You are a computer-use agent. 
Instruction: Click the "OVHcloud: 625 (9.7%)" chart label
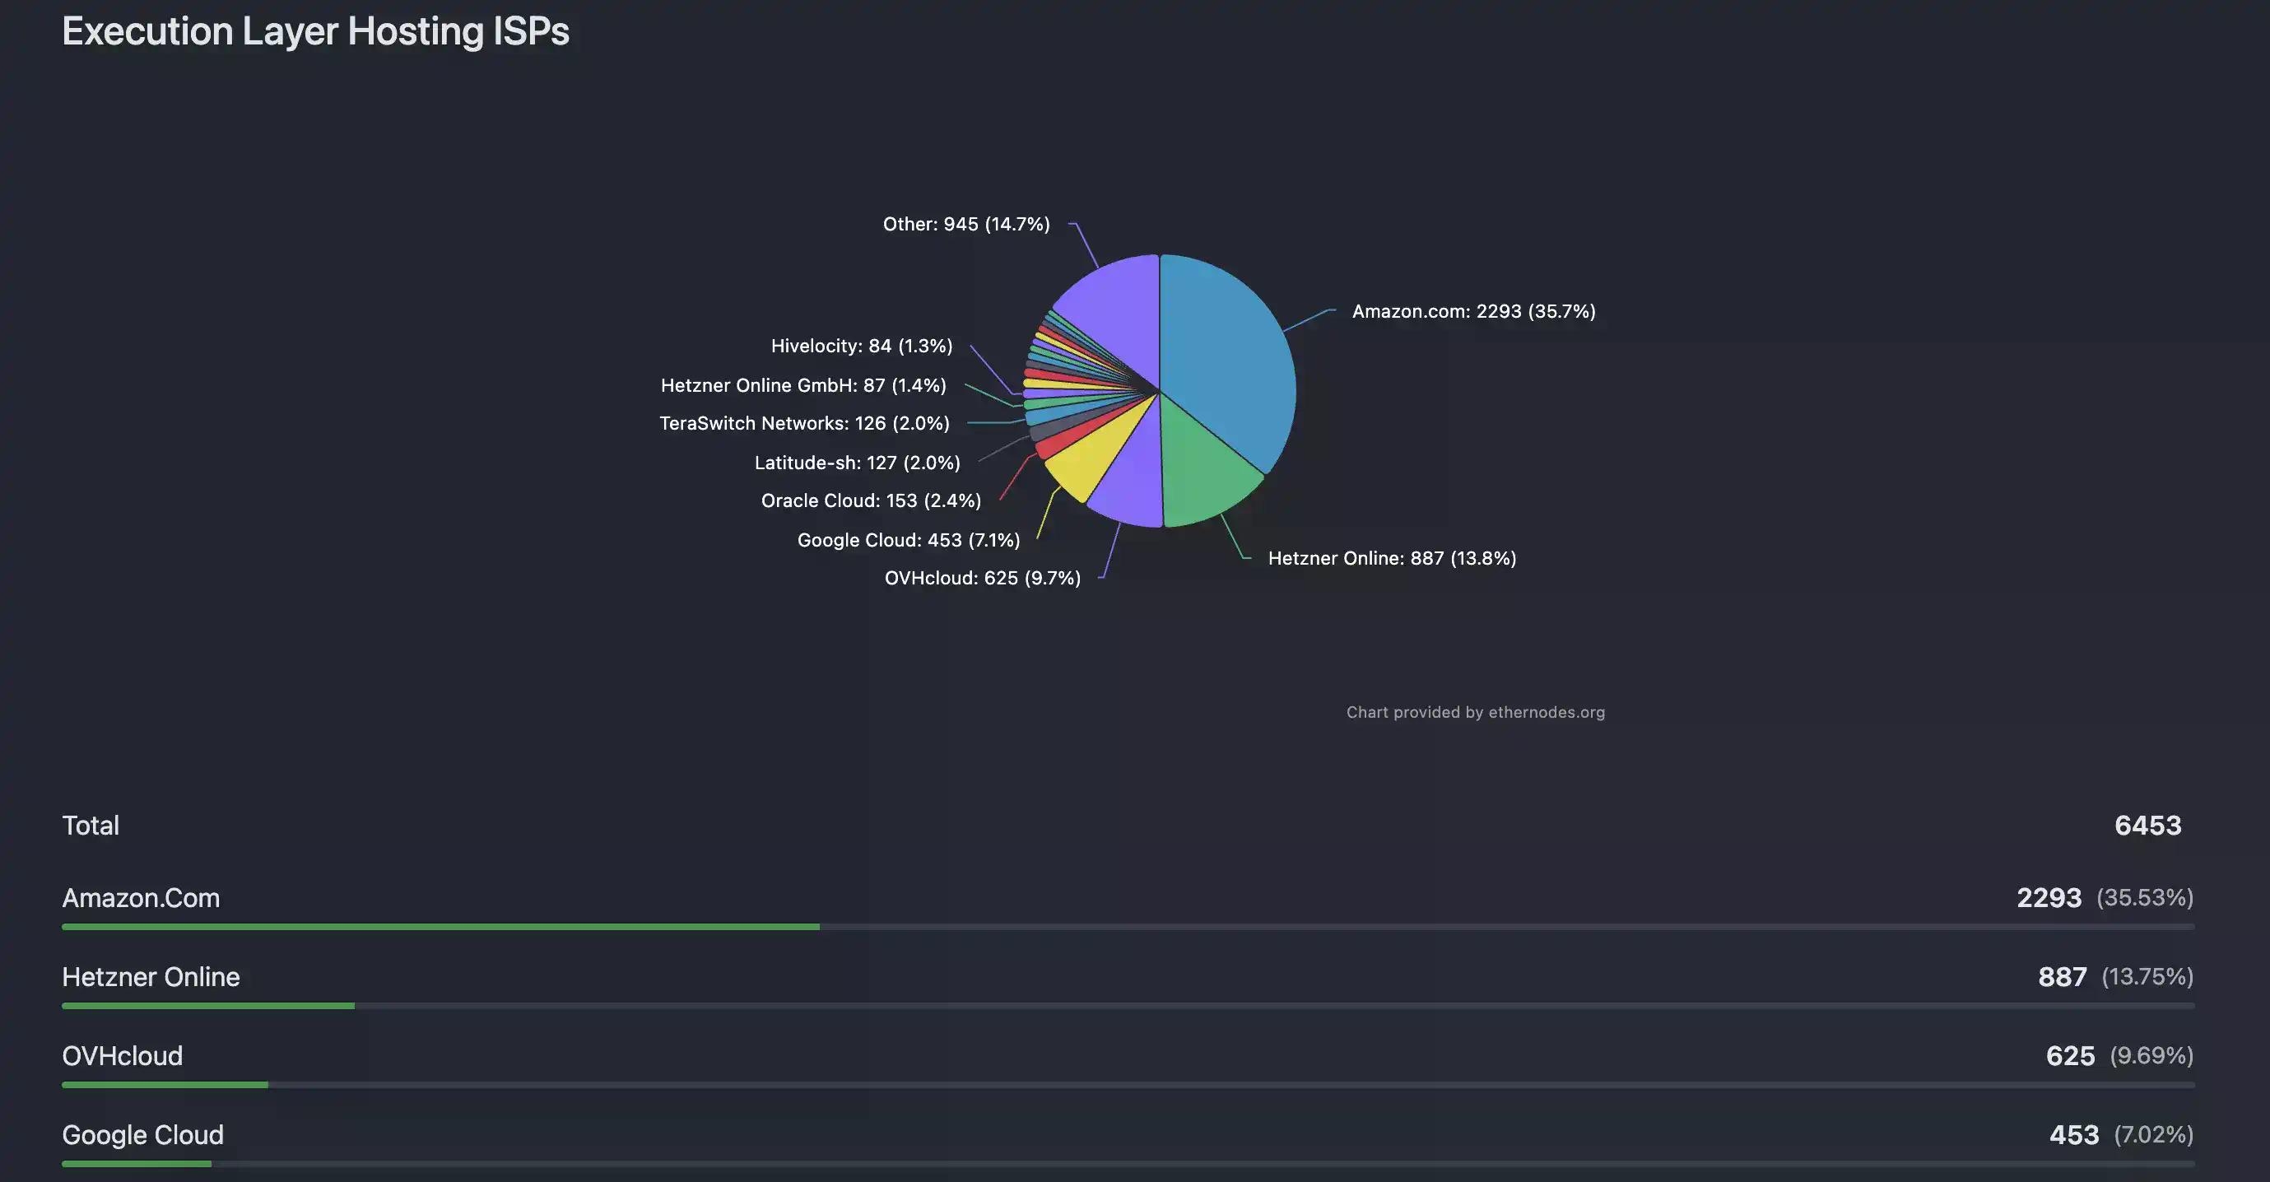[982, 578]
